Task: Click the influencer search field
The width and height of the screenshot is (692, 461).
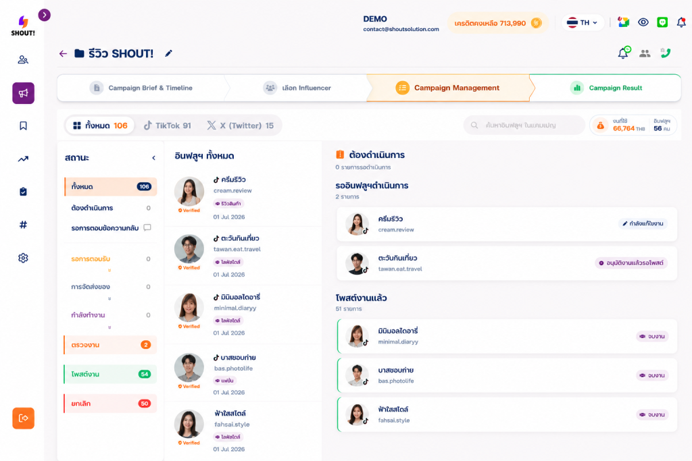Action: (524, 125)
